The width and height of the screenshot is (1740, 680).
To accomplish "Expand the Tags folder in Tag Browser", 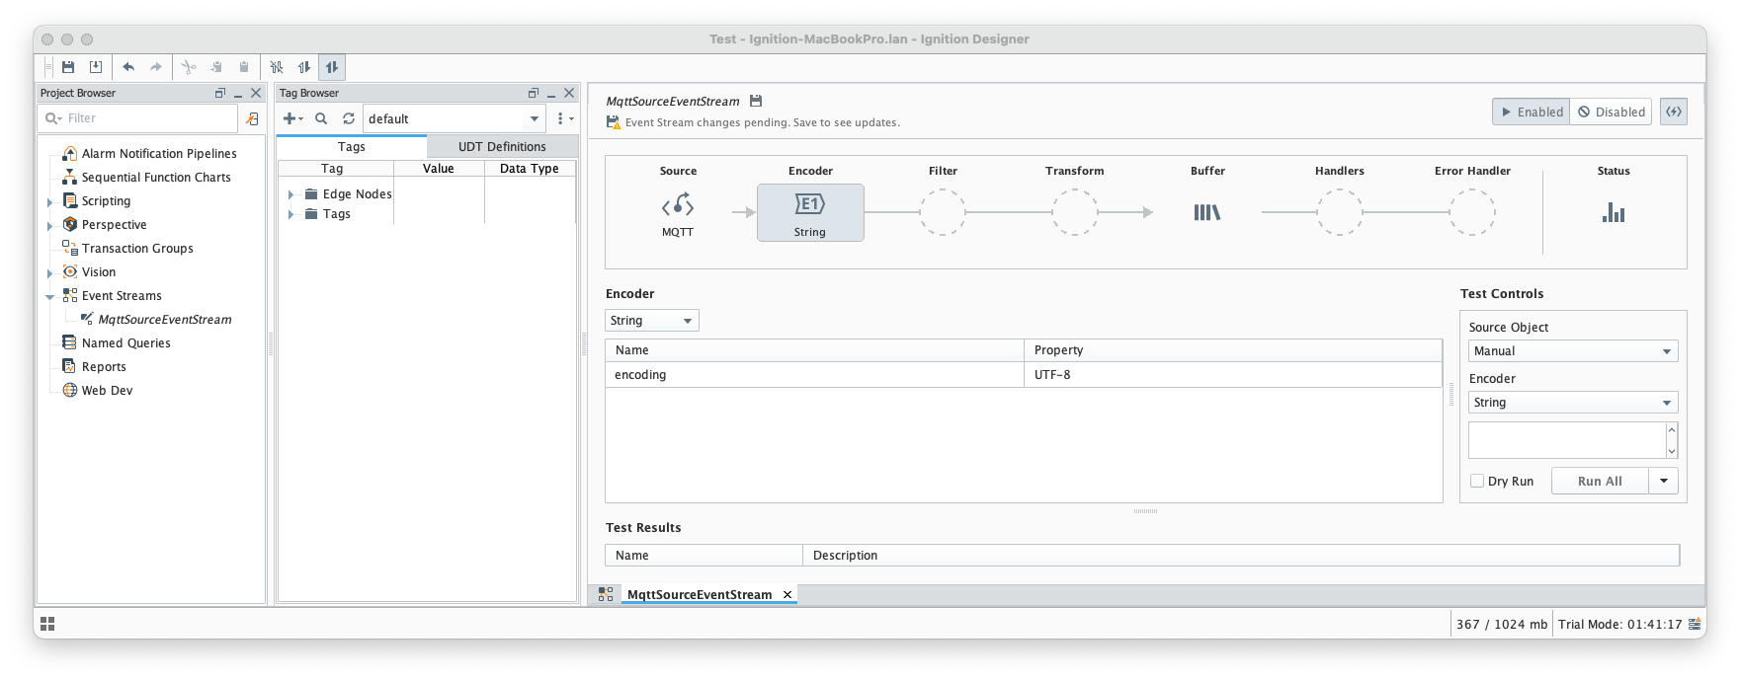I will (x=290, y=214).
